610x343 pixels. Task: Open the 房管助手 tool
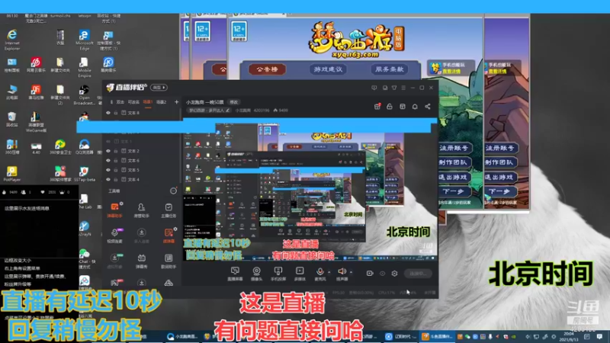(x=141, y=210)
